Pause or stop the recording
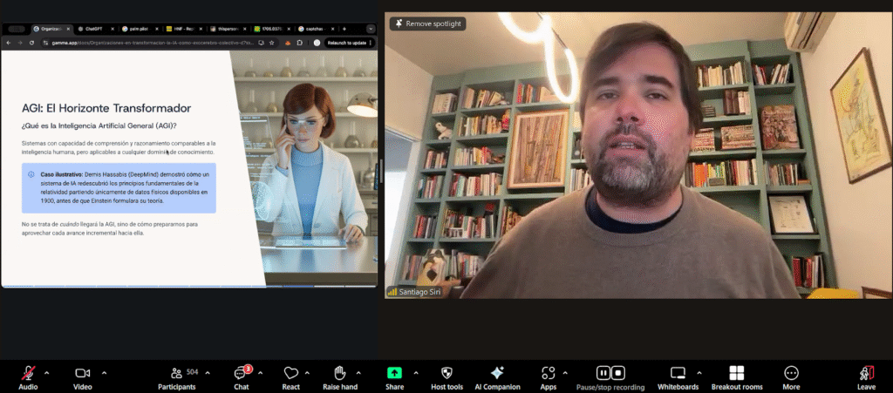The width and height of the screenshot is (893, 393). tap(610, 373)
